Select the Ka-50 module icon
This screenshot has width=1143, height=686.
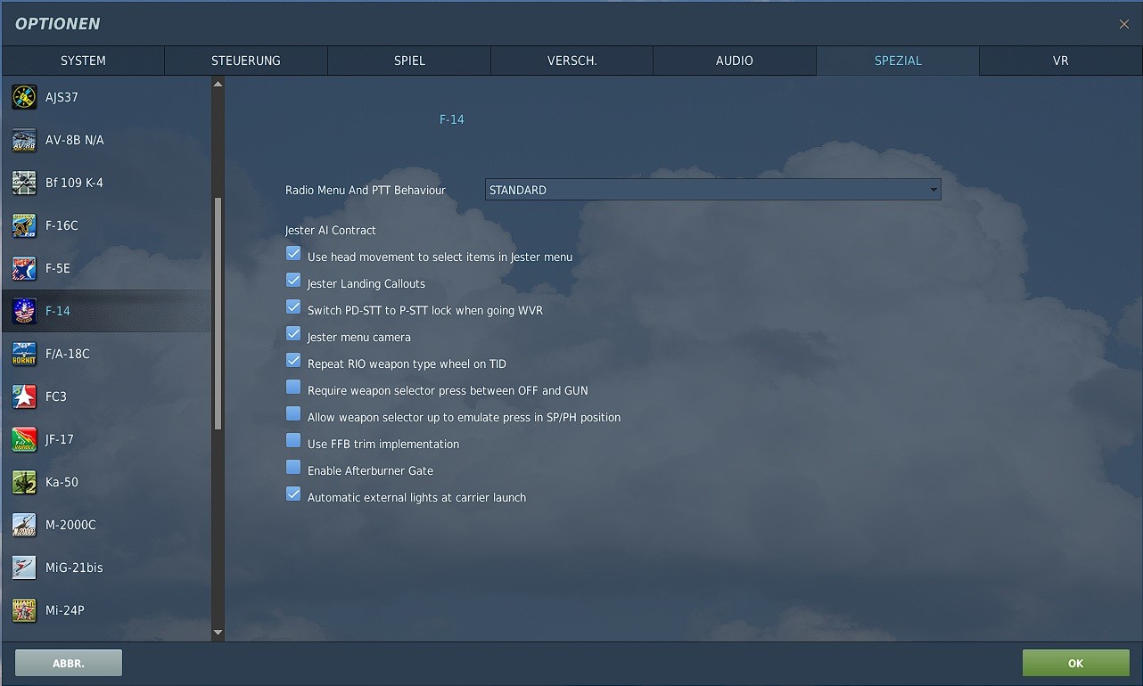24,482
